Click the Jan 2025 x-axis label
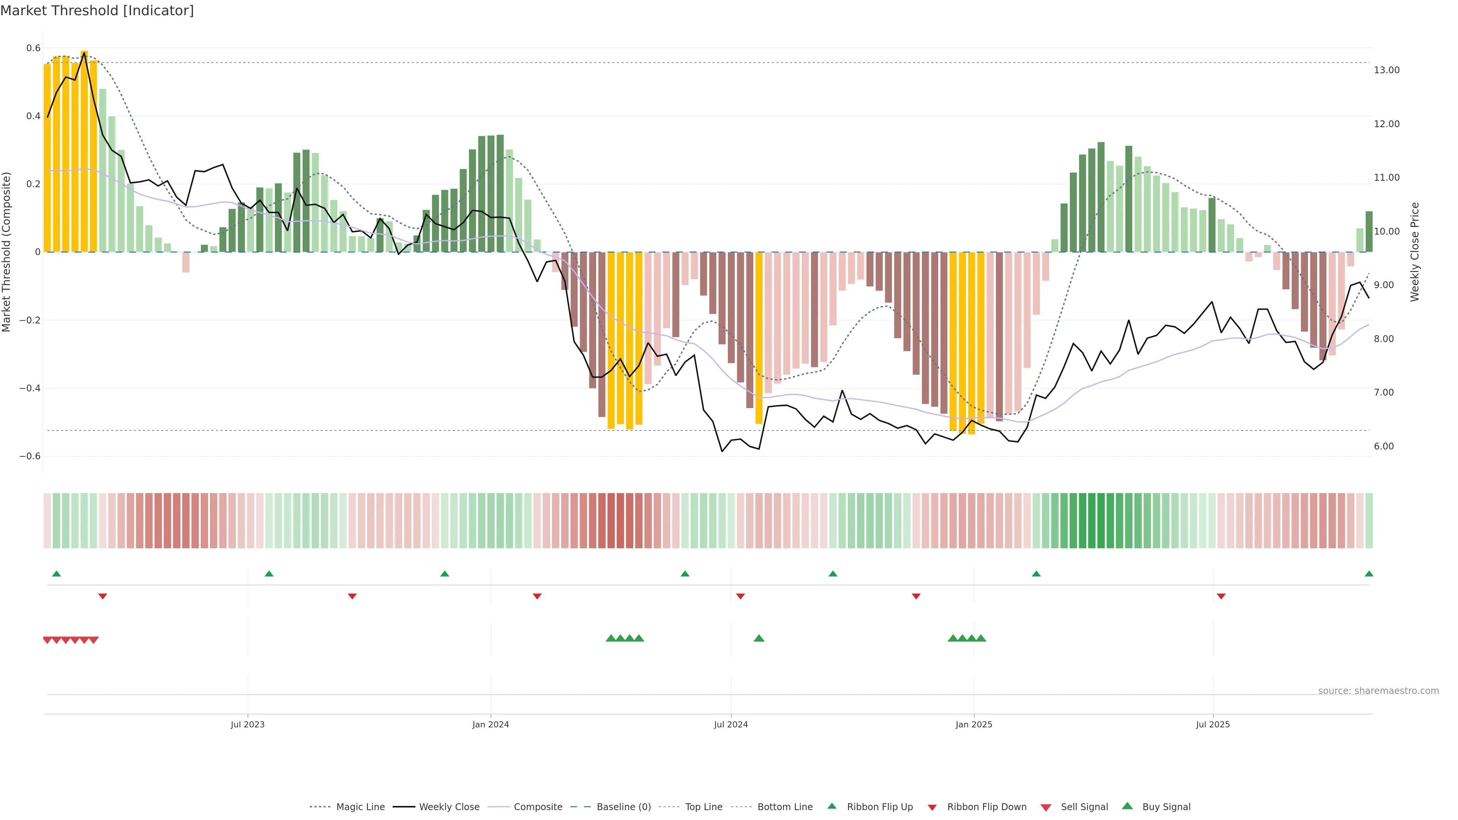The image size is (1458, 820). [x=974, y=724]
